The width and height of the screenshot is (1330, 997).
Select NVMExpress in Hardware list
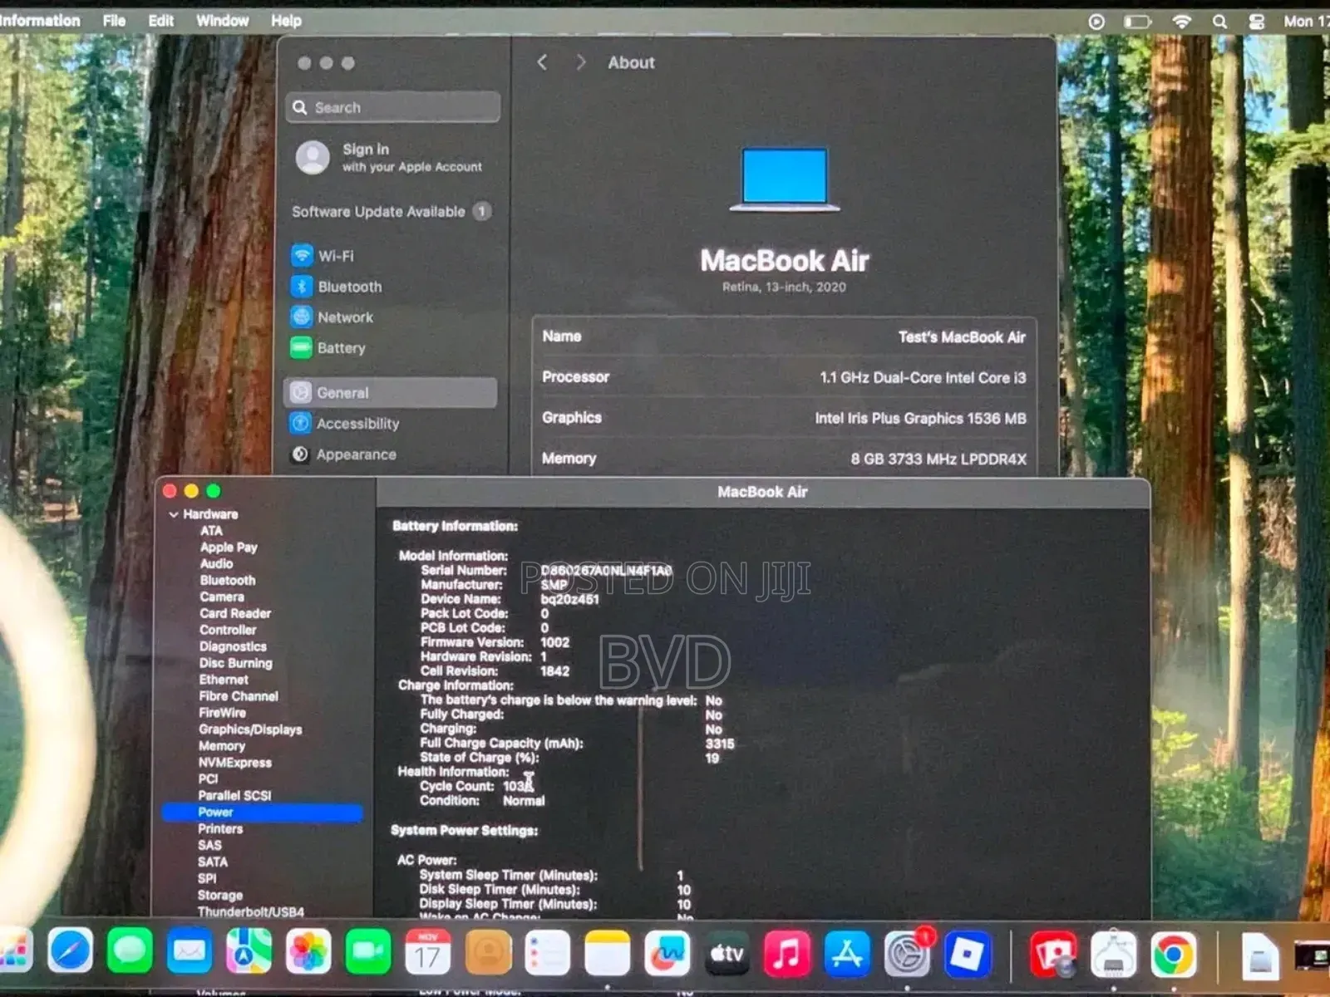click(x=235, y=763)
